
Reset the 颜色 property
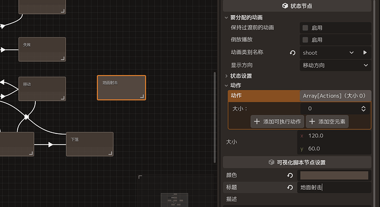click(x=290, y=175)
